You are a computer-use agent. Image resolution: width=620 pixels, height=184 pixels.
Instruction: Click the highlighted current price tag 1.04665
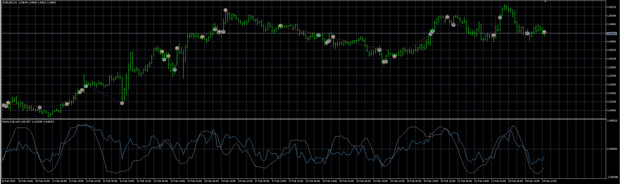(x=611, y=33)
